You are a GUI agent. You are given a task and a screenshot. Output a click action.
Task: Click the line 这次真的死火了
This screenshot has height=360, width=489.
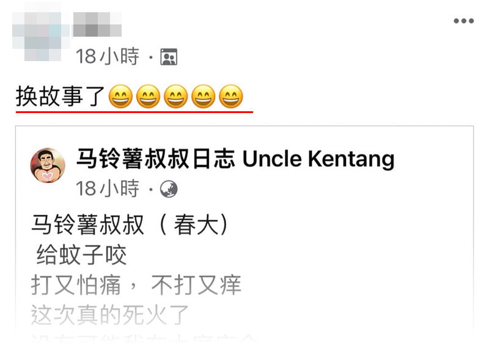coord(110,315)
